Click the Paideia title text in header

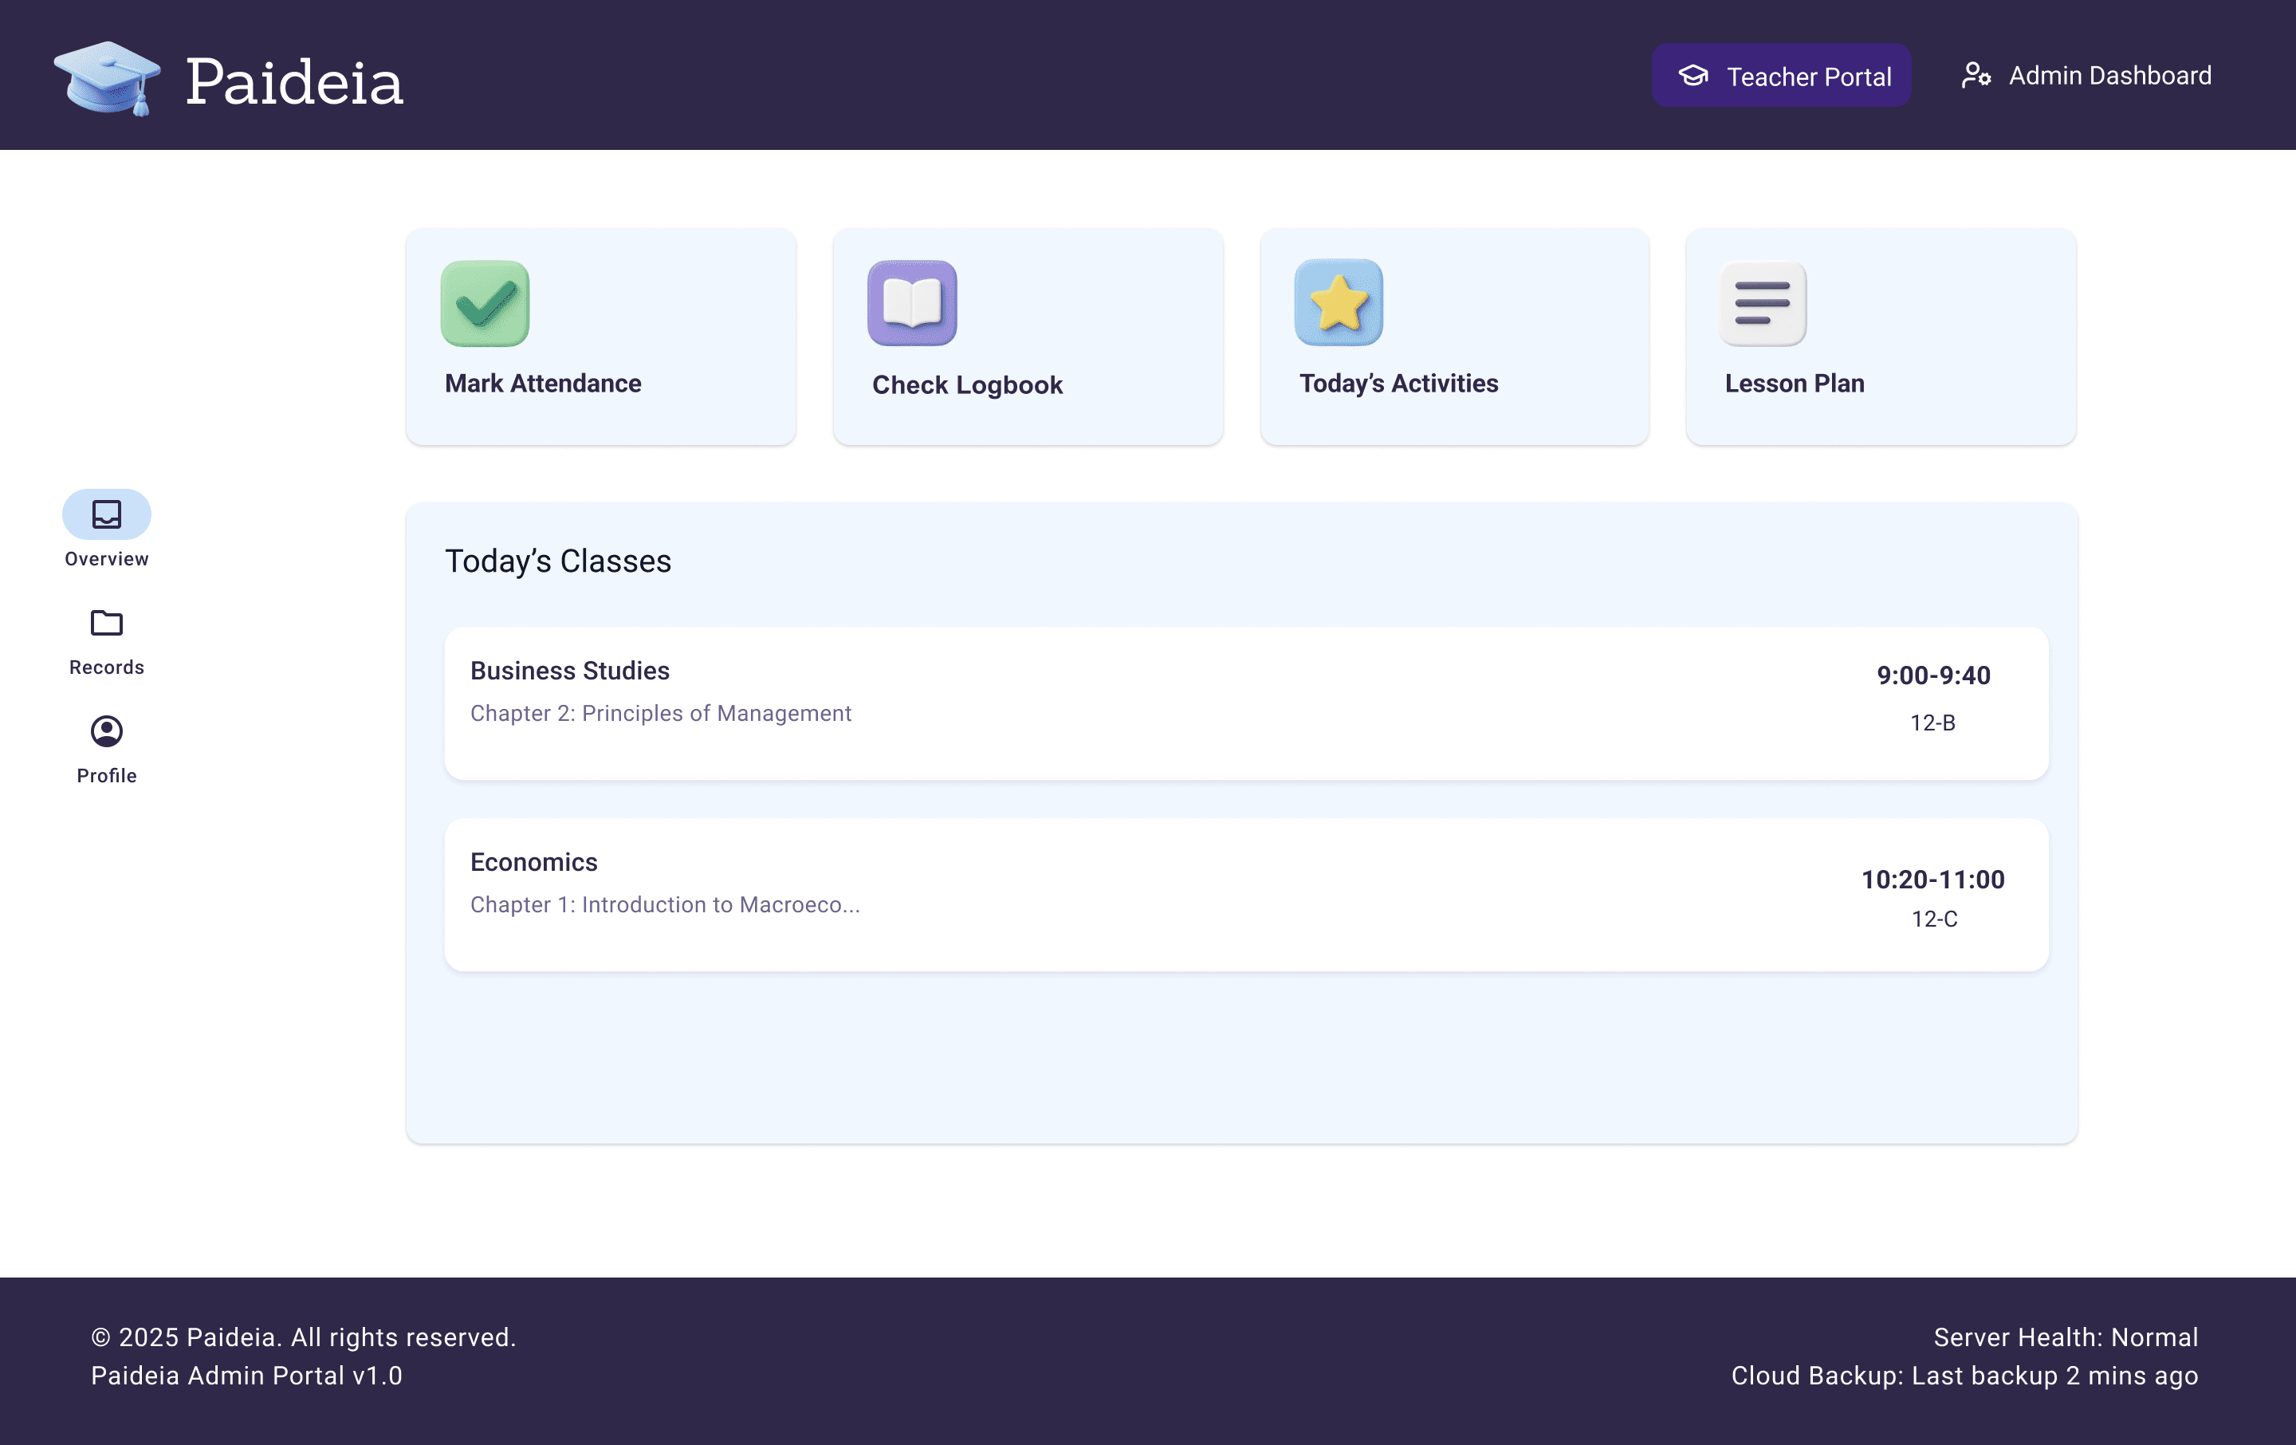coord(293,81)
